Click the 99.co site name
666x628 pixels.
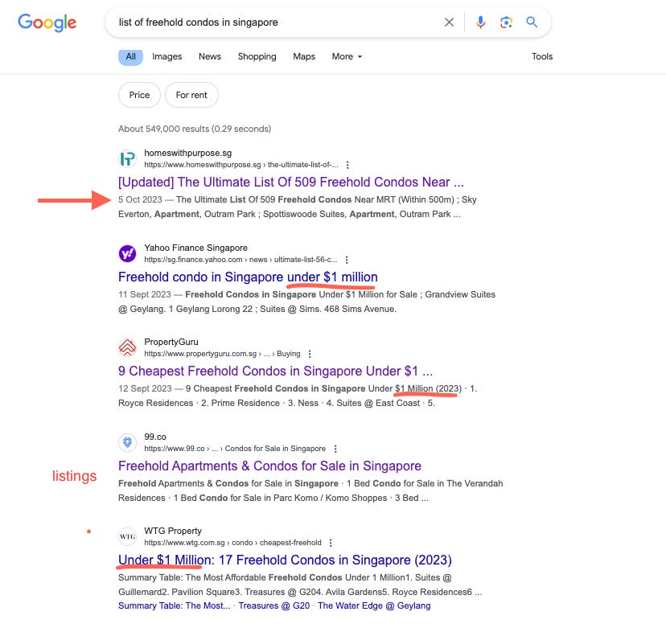coord(155,437)
